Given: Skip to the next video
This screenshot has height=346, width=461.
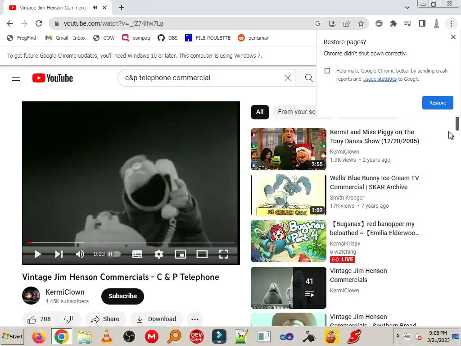Looking at the screenshot, I should (59, 254).
